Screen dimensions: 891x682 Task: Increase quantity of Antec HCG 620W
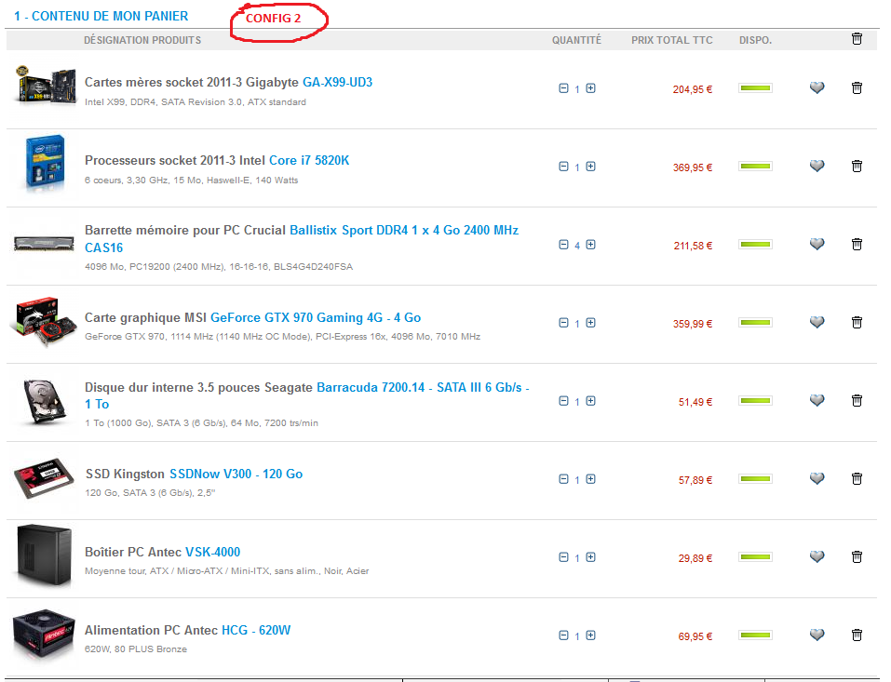pos(591,635)
